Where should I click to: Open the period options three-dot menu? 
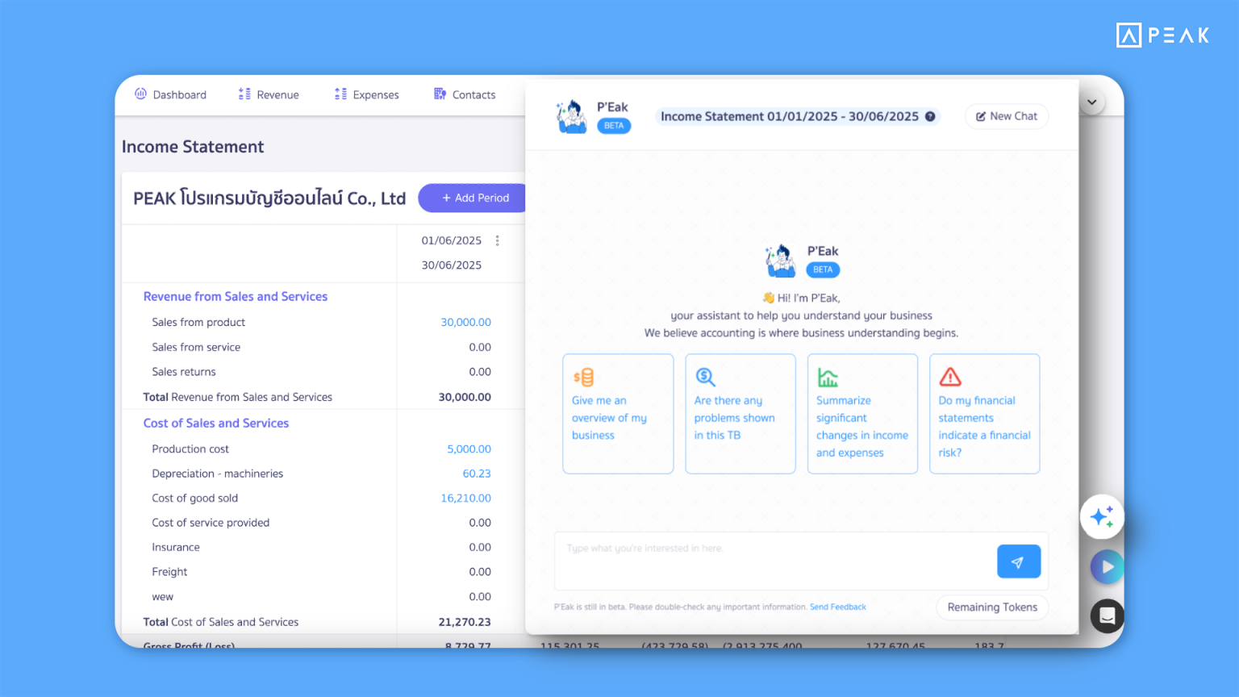tap(498, 240)
